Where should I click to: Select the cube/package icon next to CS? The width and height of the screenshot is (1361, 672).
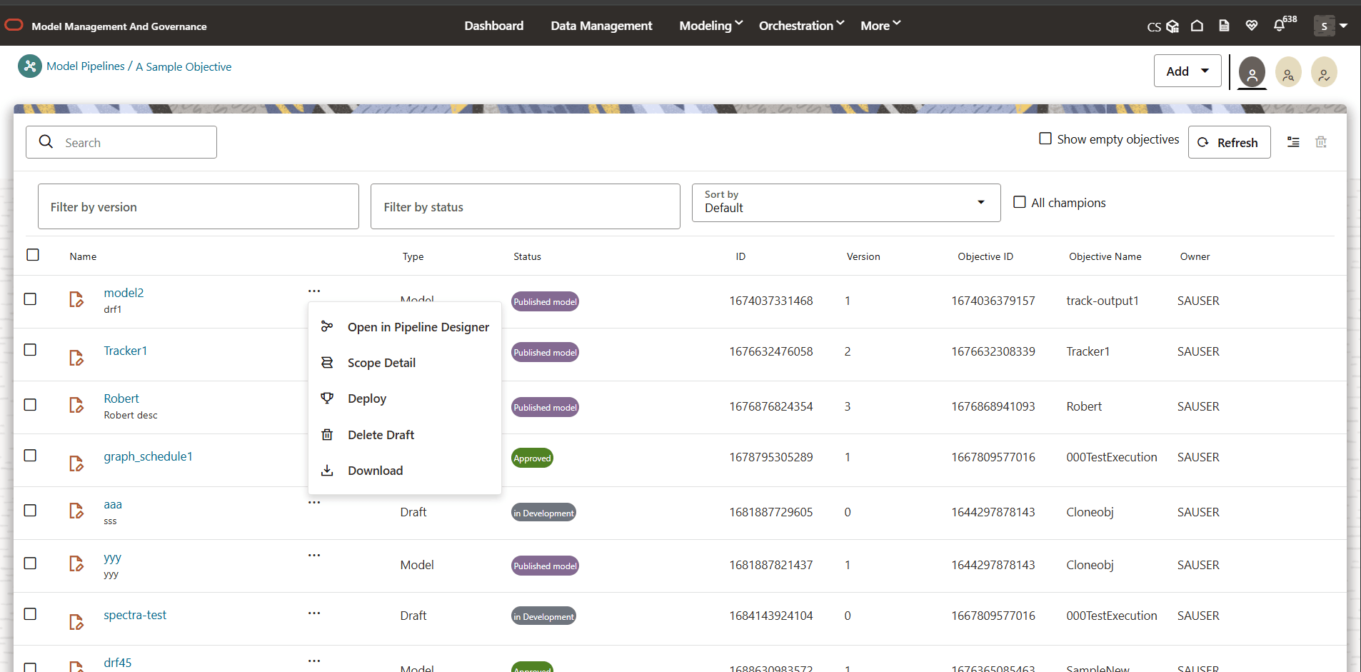[1171, 26]
